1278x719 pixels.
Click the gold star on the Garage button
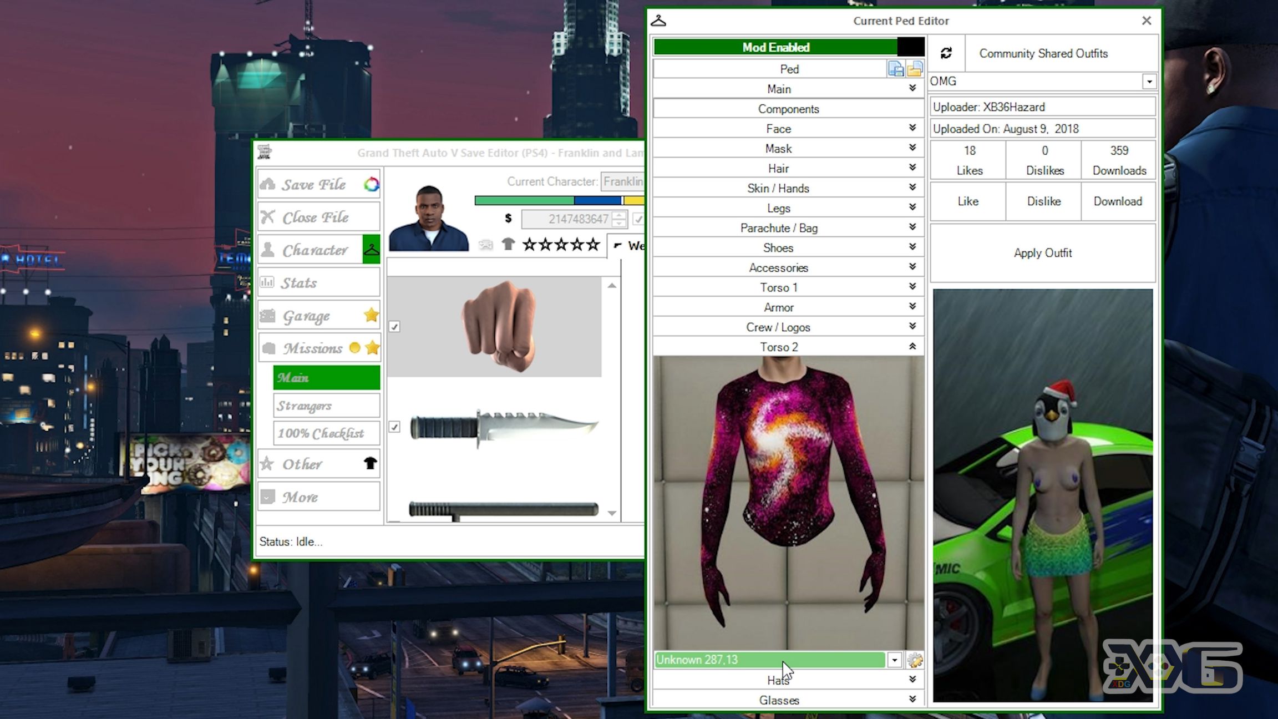(371, 315)
